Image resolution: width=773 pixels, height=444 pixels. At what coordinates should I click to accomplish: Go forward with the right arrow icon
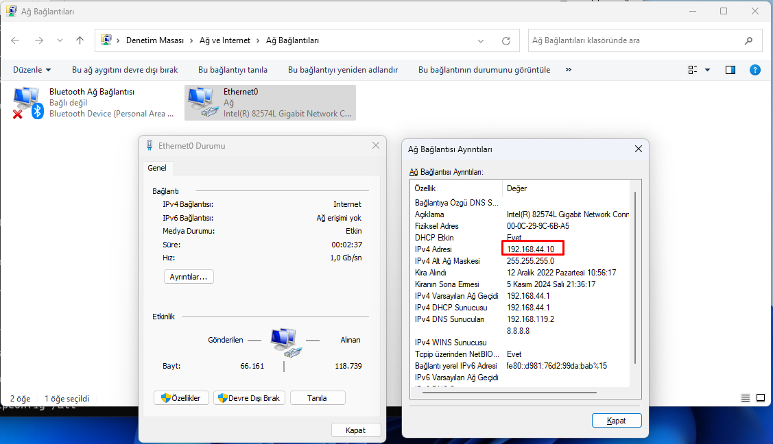(39, 40)
